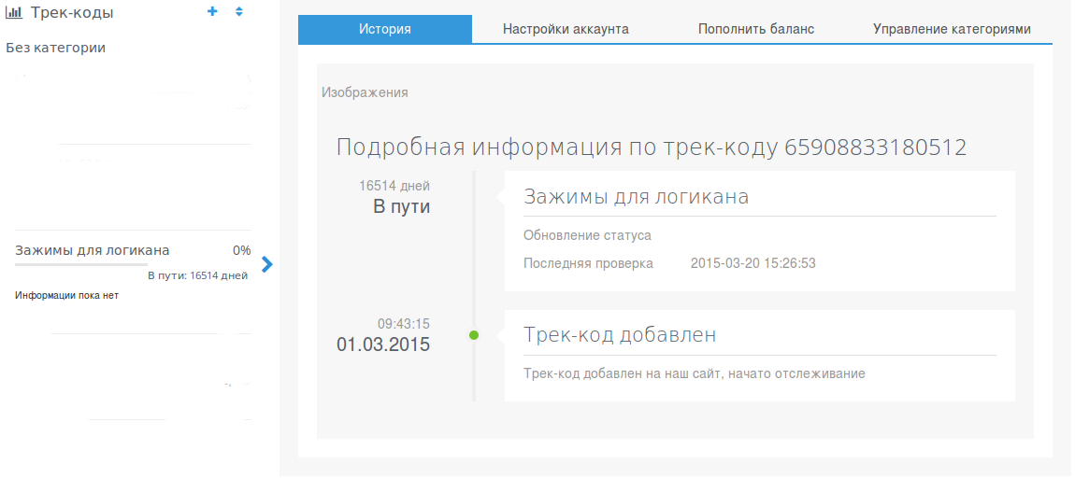Click the bar chart icon before Трек-коды
The height and width of the screenshot is (478, 1075).
(x=14, y=13)
